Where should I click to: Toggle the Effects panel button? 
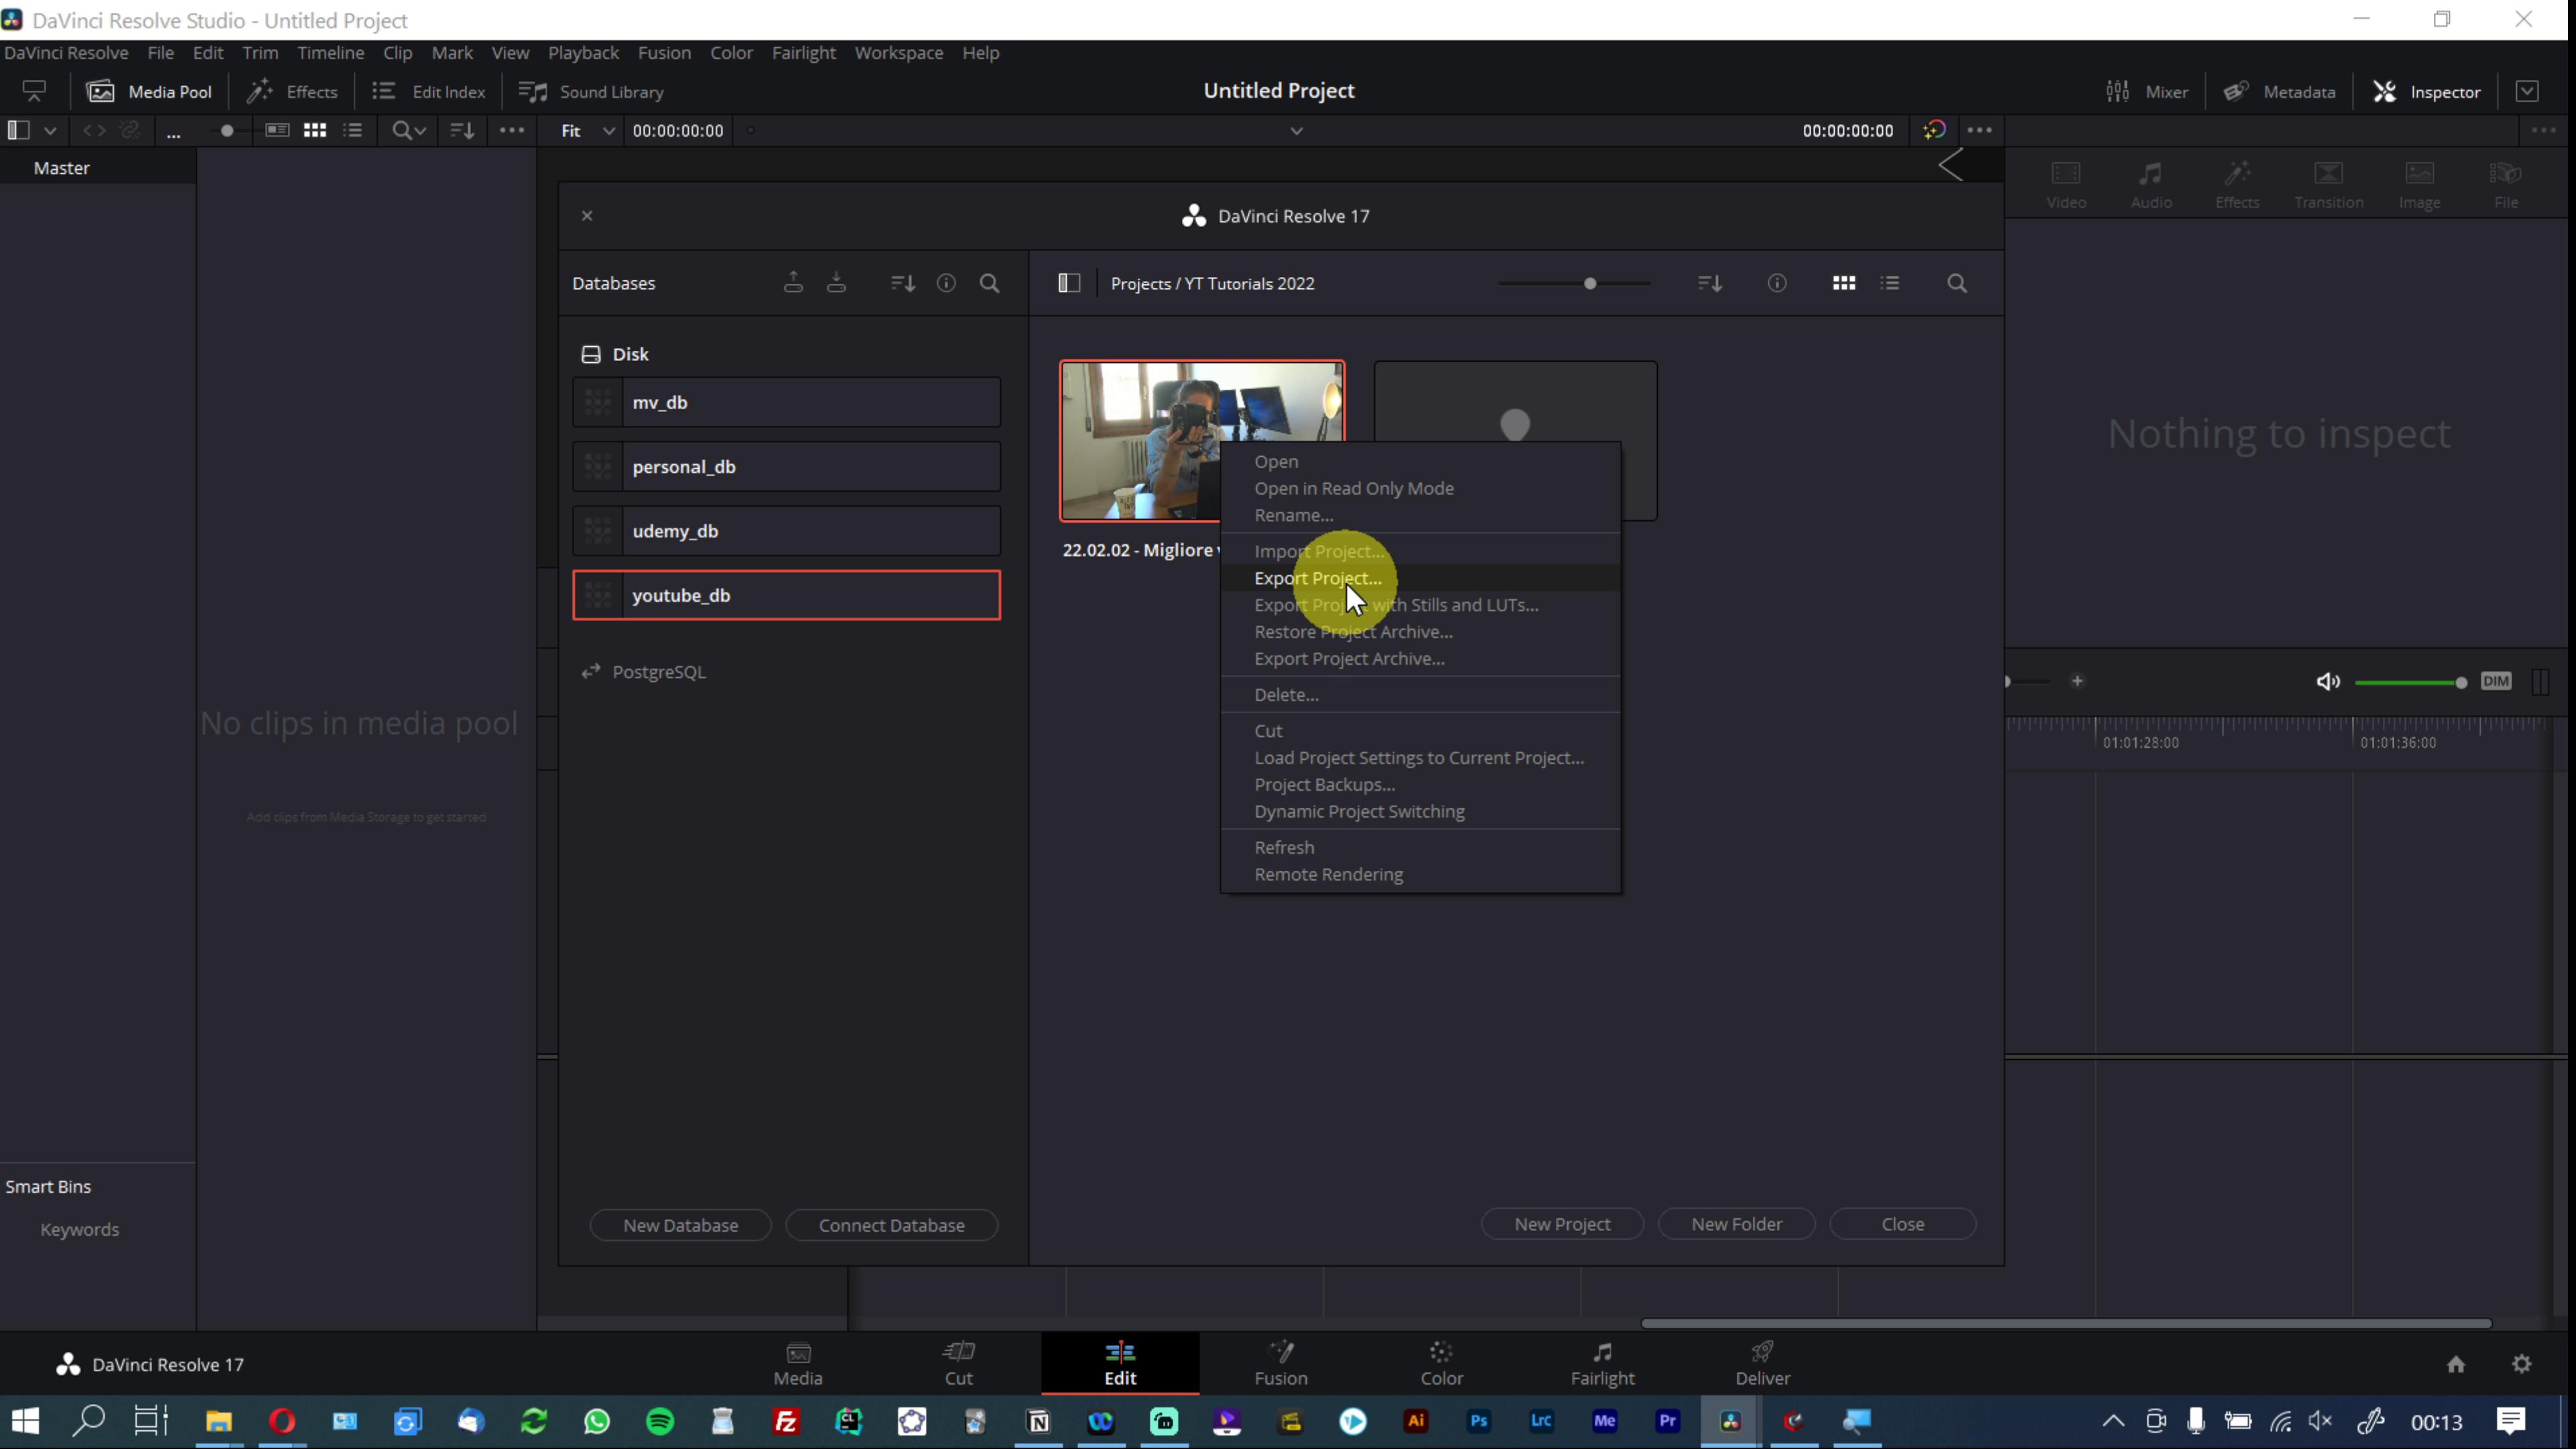pos(293,91)
